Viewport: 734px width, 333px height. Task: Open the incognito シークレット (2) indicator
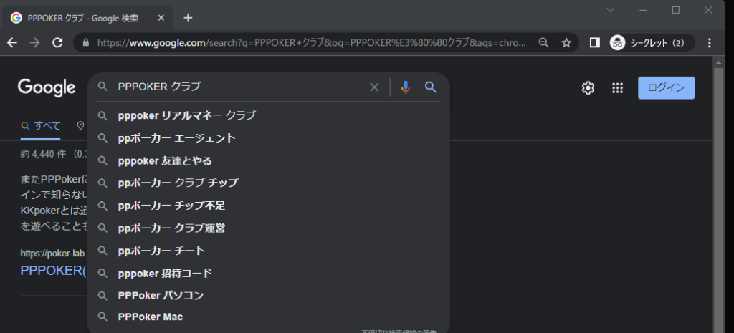point(652,43)
